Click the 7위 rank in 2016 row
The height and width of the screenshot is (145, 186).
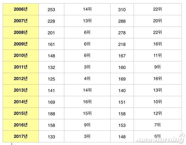(158, 125)
